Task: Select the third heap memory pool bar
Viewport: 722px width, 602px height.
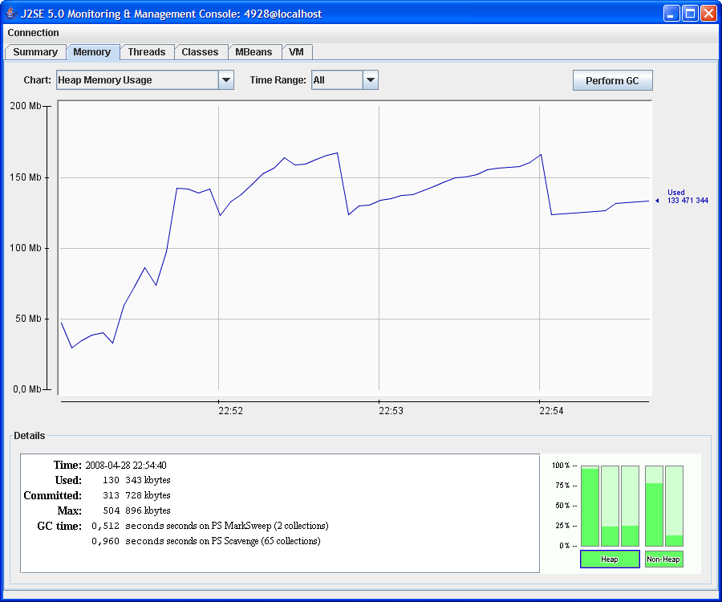Action: click(630, 506)
